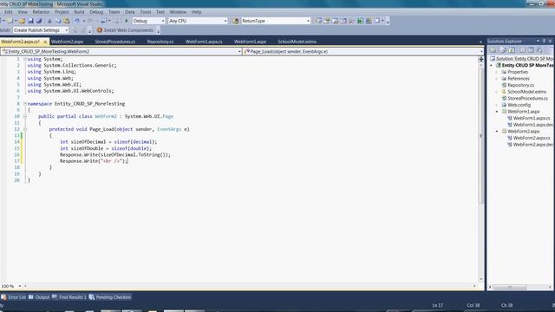Collapse the Page_Load method region
The height and width of the screenshot is (312, 555).
tap(25, 129)
